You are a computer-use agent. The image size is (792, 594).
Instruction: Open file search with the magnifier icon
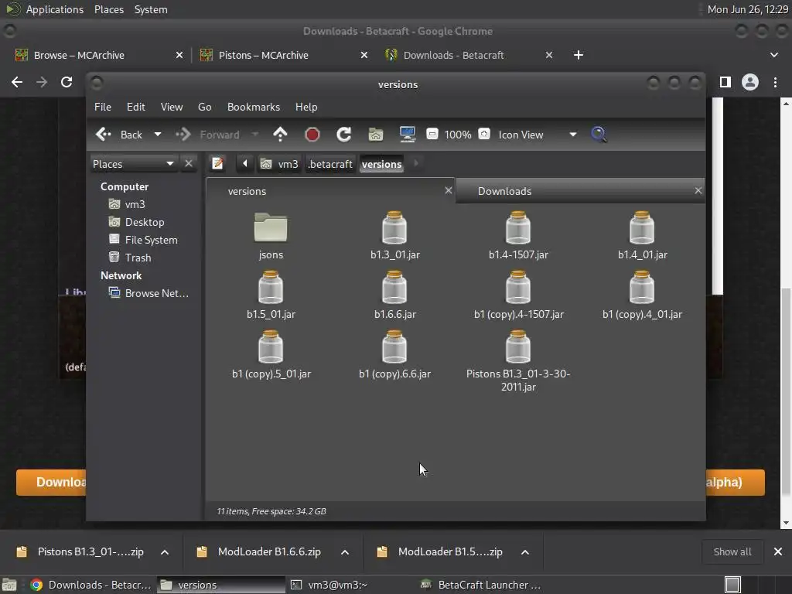(x=599, y=135)
